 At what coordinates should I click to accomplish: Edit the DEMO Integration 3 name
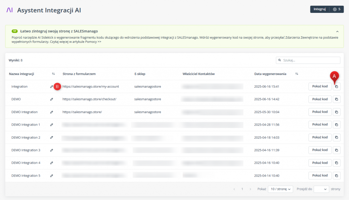pyautogui.click(x=51, y=150)
